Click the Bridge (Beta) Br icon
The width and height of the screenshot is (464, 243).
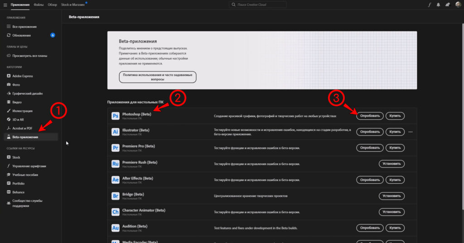(116, 196)
